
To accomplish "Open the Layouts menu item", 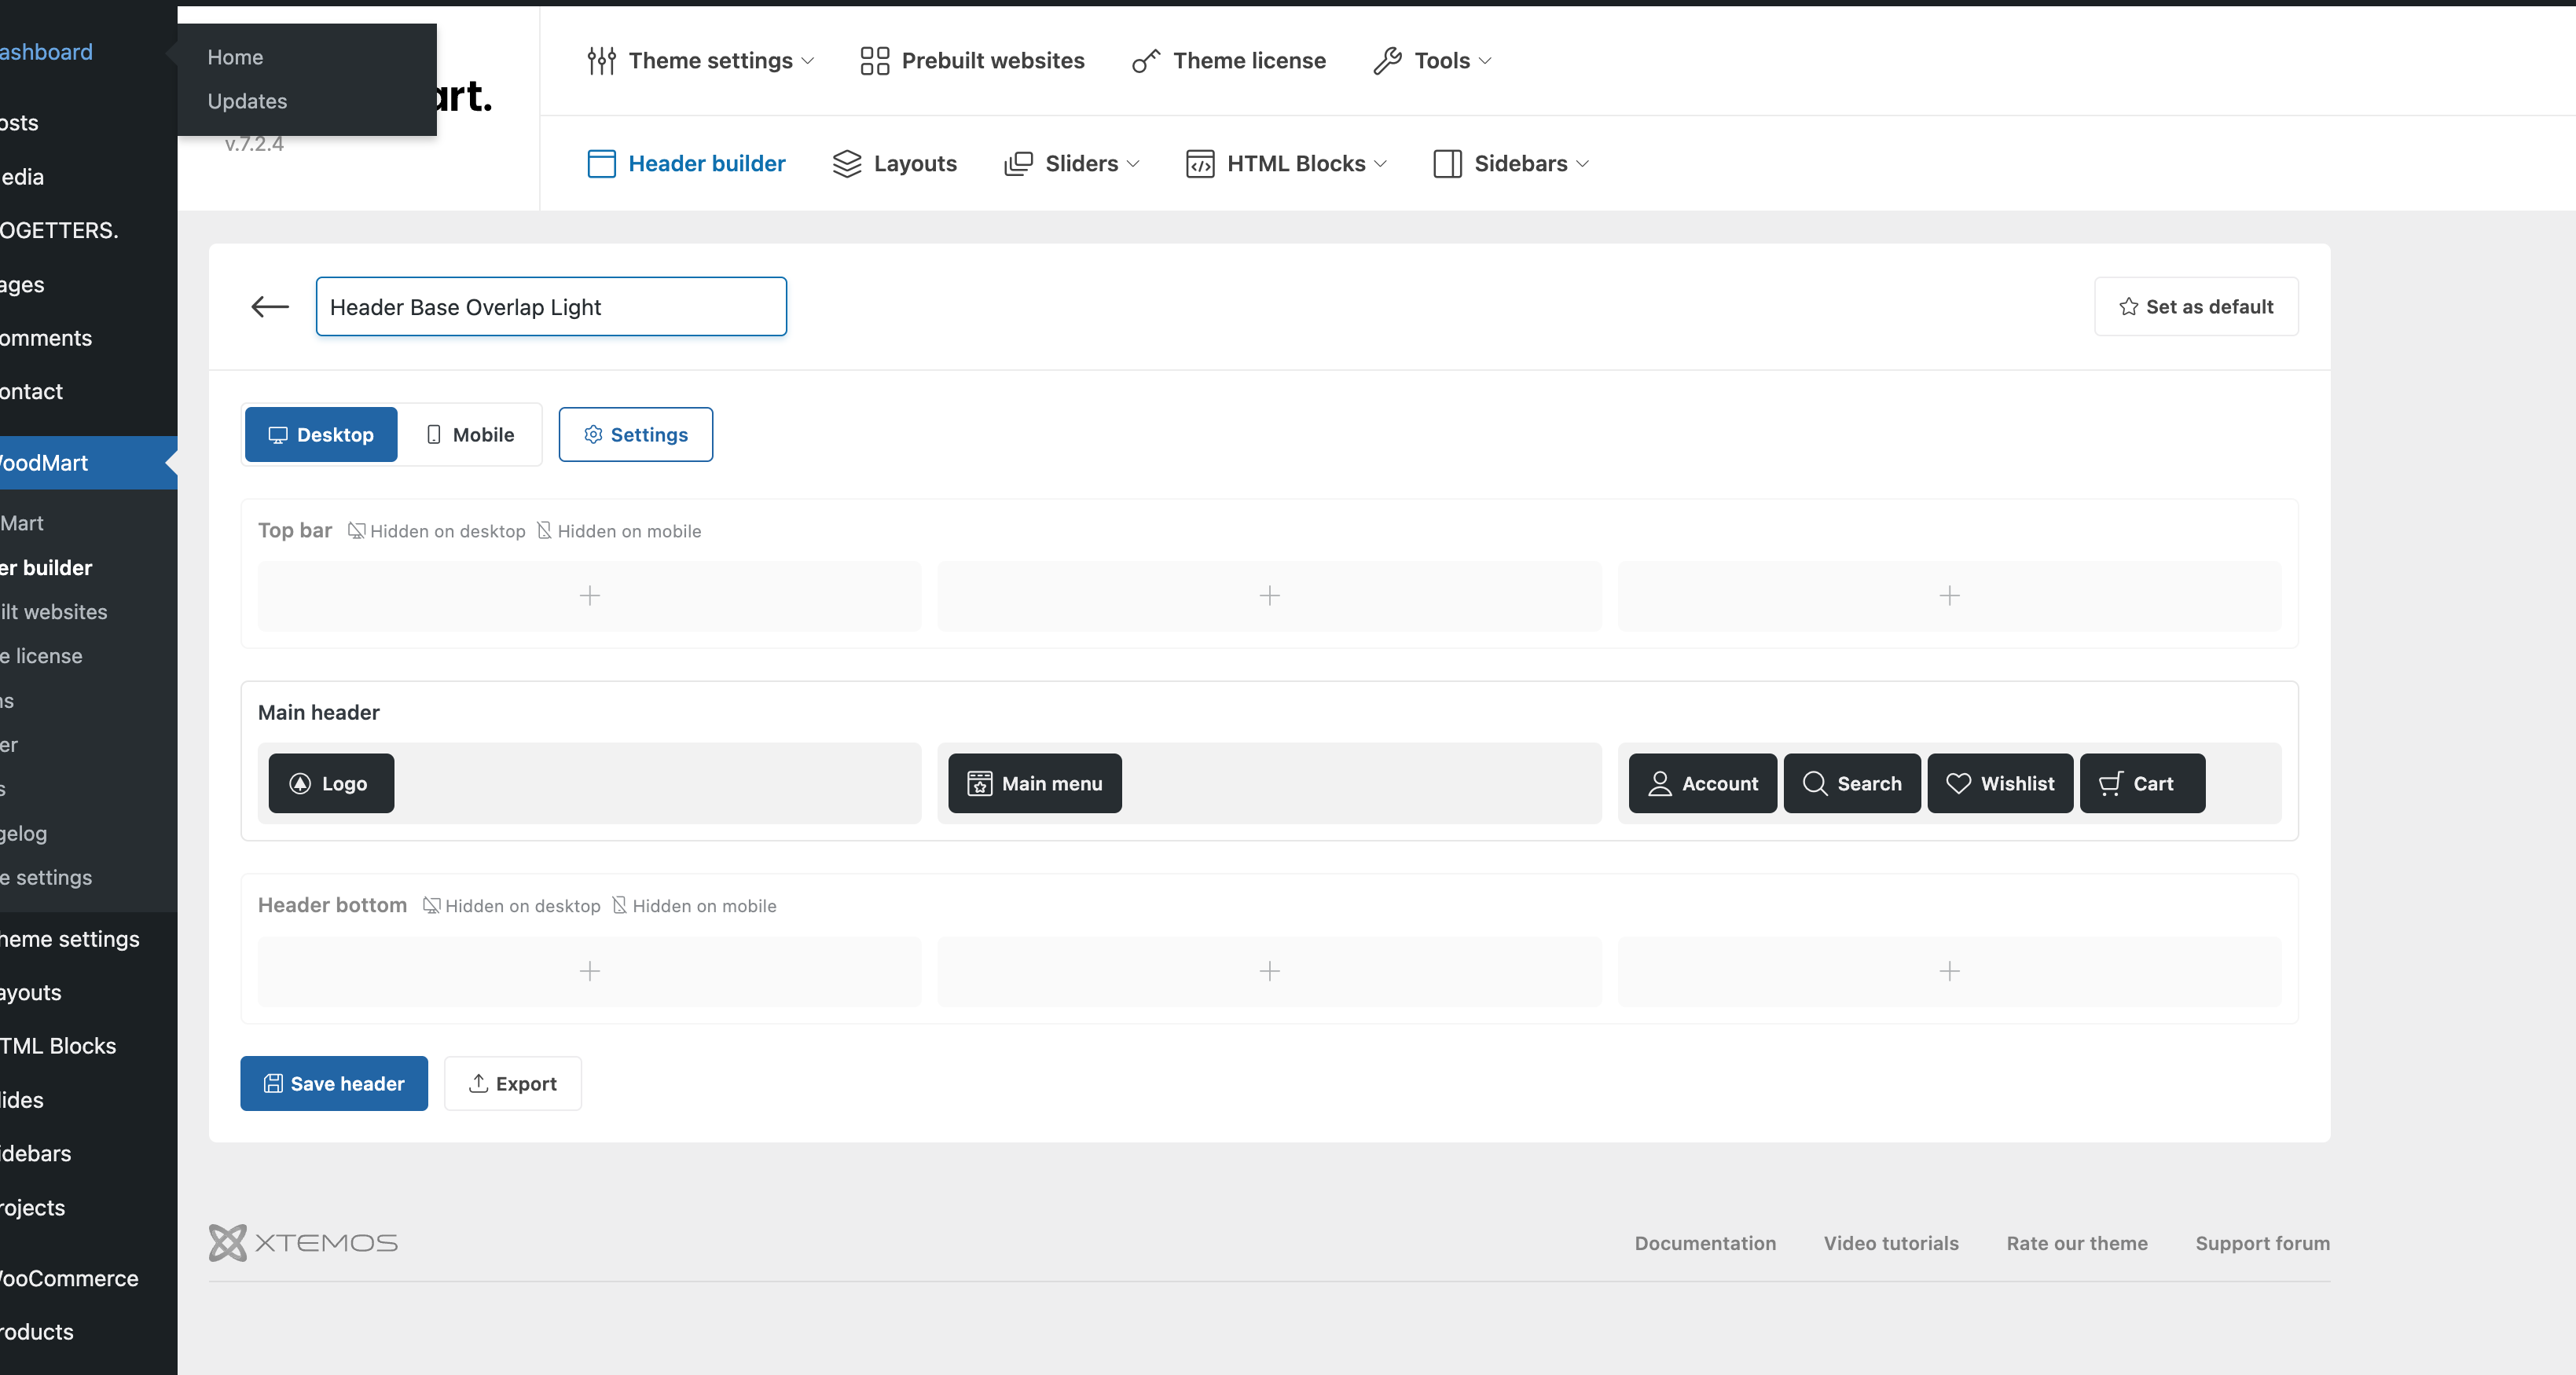I will pyautogui.click(x=894, y=164).
